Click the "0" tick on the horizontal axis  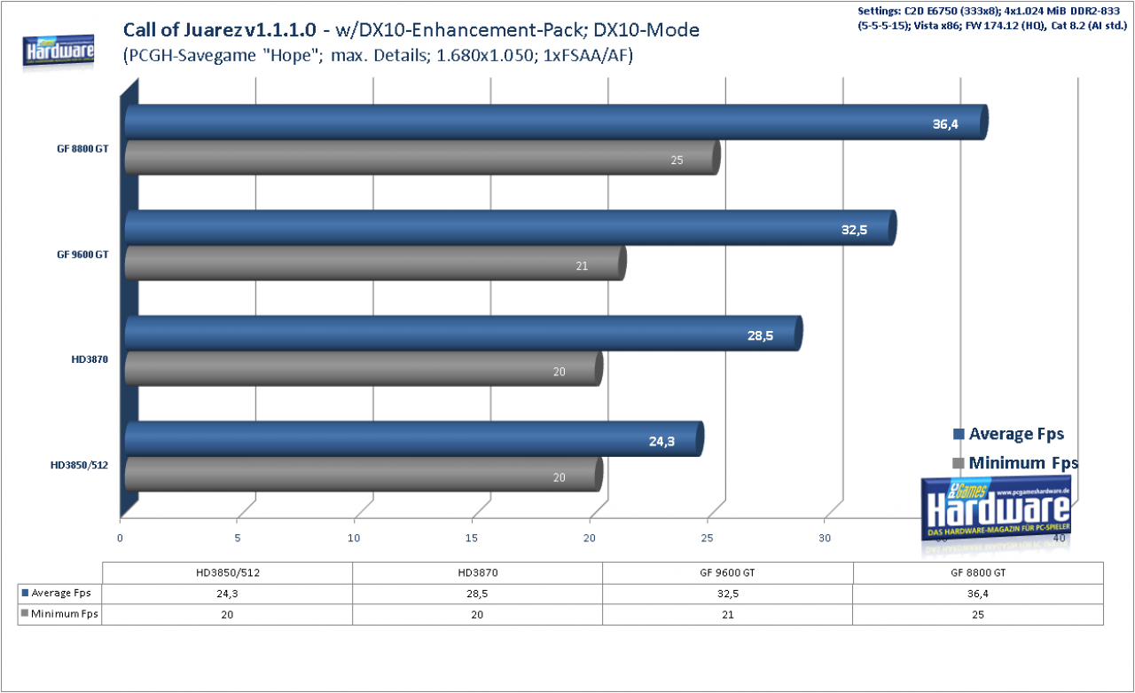click(x=121, y=538)
